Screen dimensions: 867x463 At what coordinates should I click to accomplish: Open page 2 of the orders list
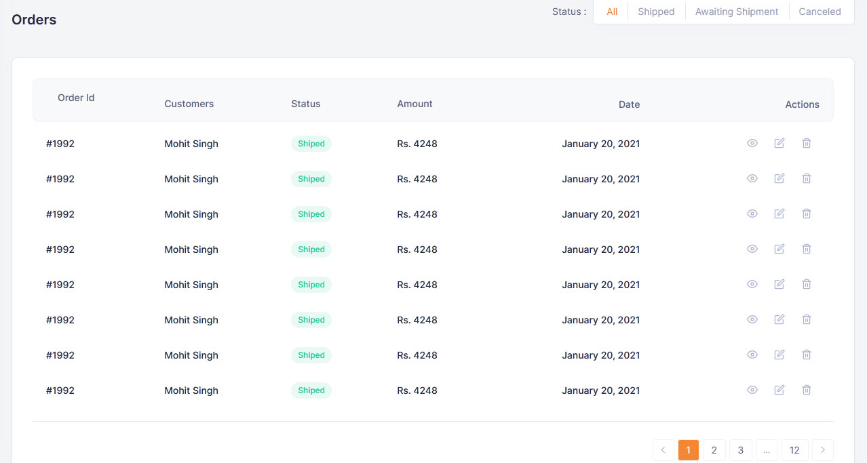[714, 450]
